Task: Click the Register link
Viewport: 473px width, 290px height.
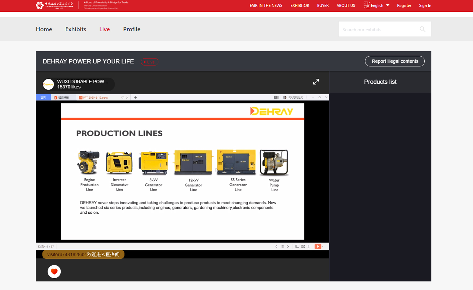Action: pyautogui.click(x=404, y=6)
